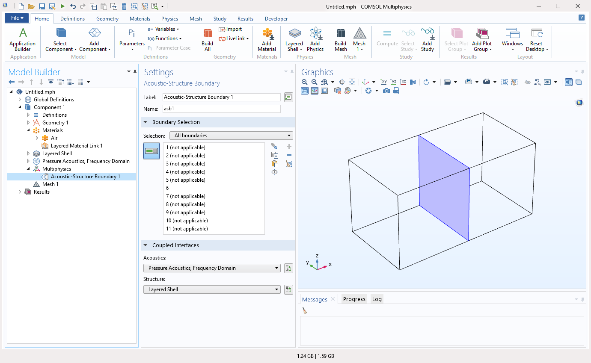Image resolution: width=591 pixels, height=363 pixels.
Task: Click the Label text field
Action: pyautogui.click(x=221, y=97)
